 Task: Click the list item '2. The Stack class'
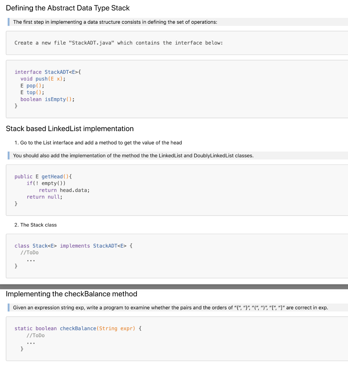coord(35,225)
